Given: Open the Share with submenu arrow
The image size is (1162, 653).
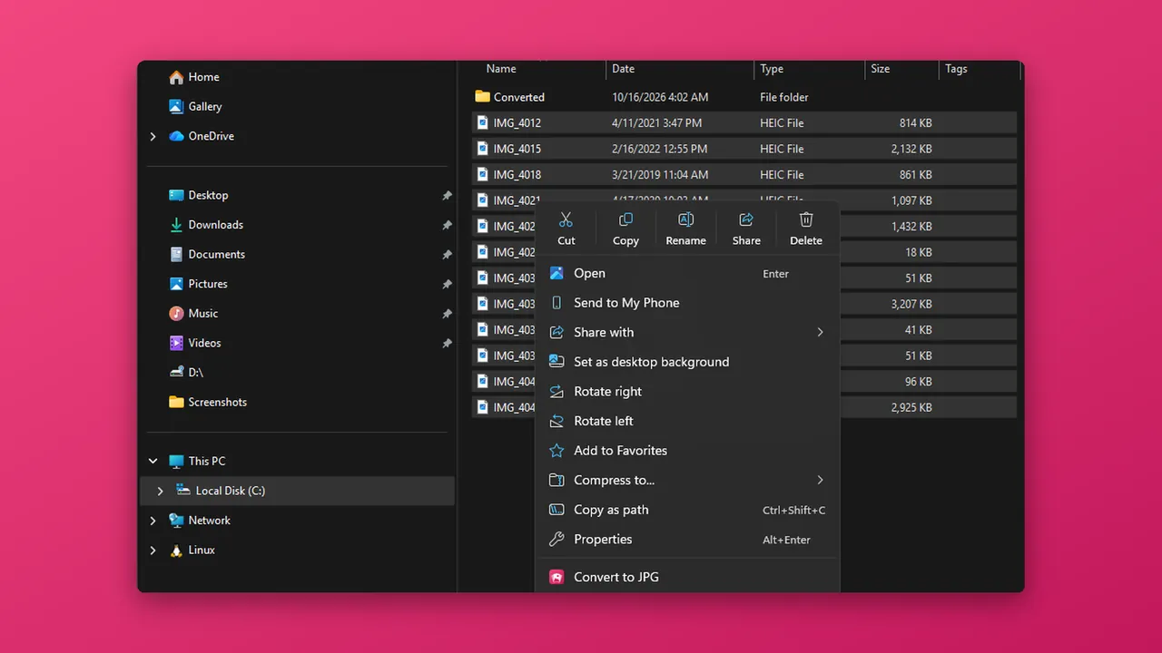Looking at the screenshot, I should [820, 332].
